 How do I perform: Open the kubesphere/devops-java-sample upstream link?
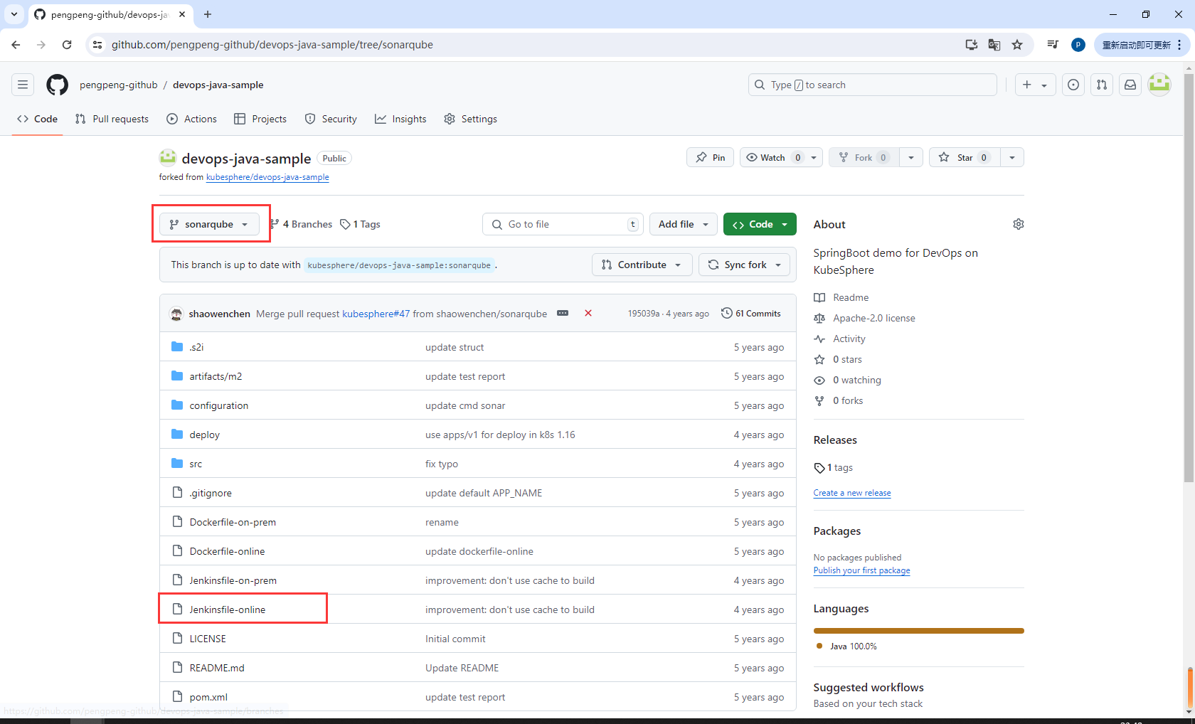click(267, 177)
